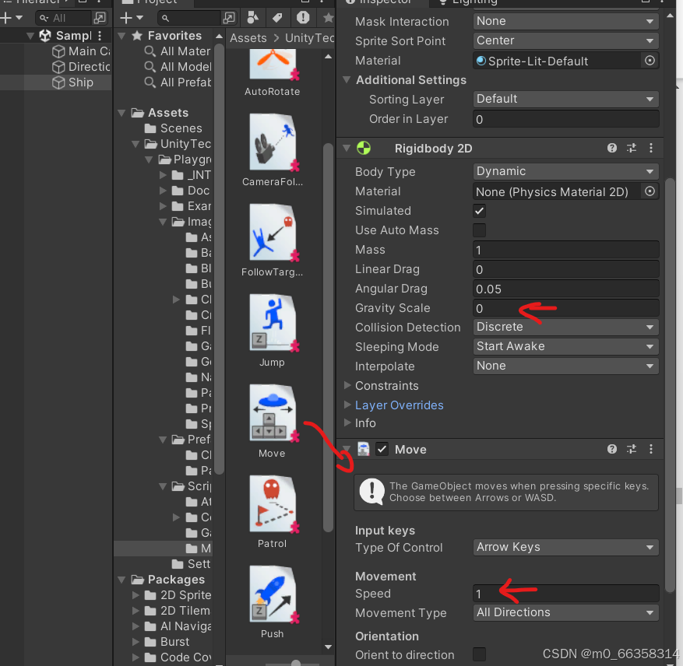Expand the Info foldout
The height and width of the screenshot is (666, 683).
[x=347, y=422]
